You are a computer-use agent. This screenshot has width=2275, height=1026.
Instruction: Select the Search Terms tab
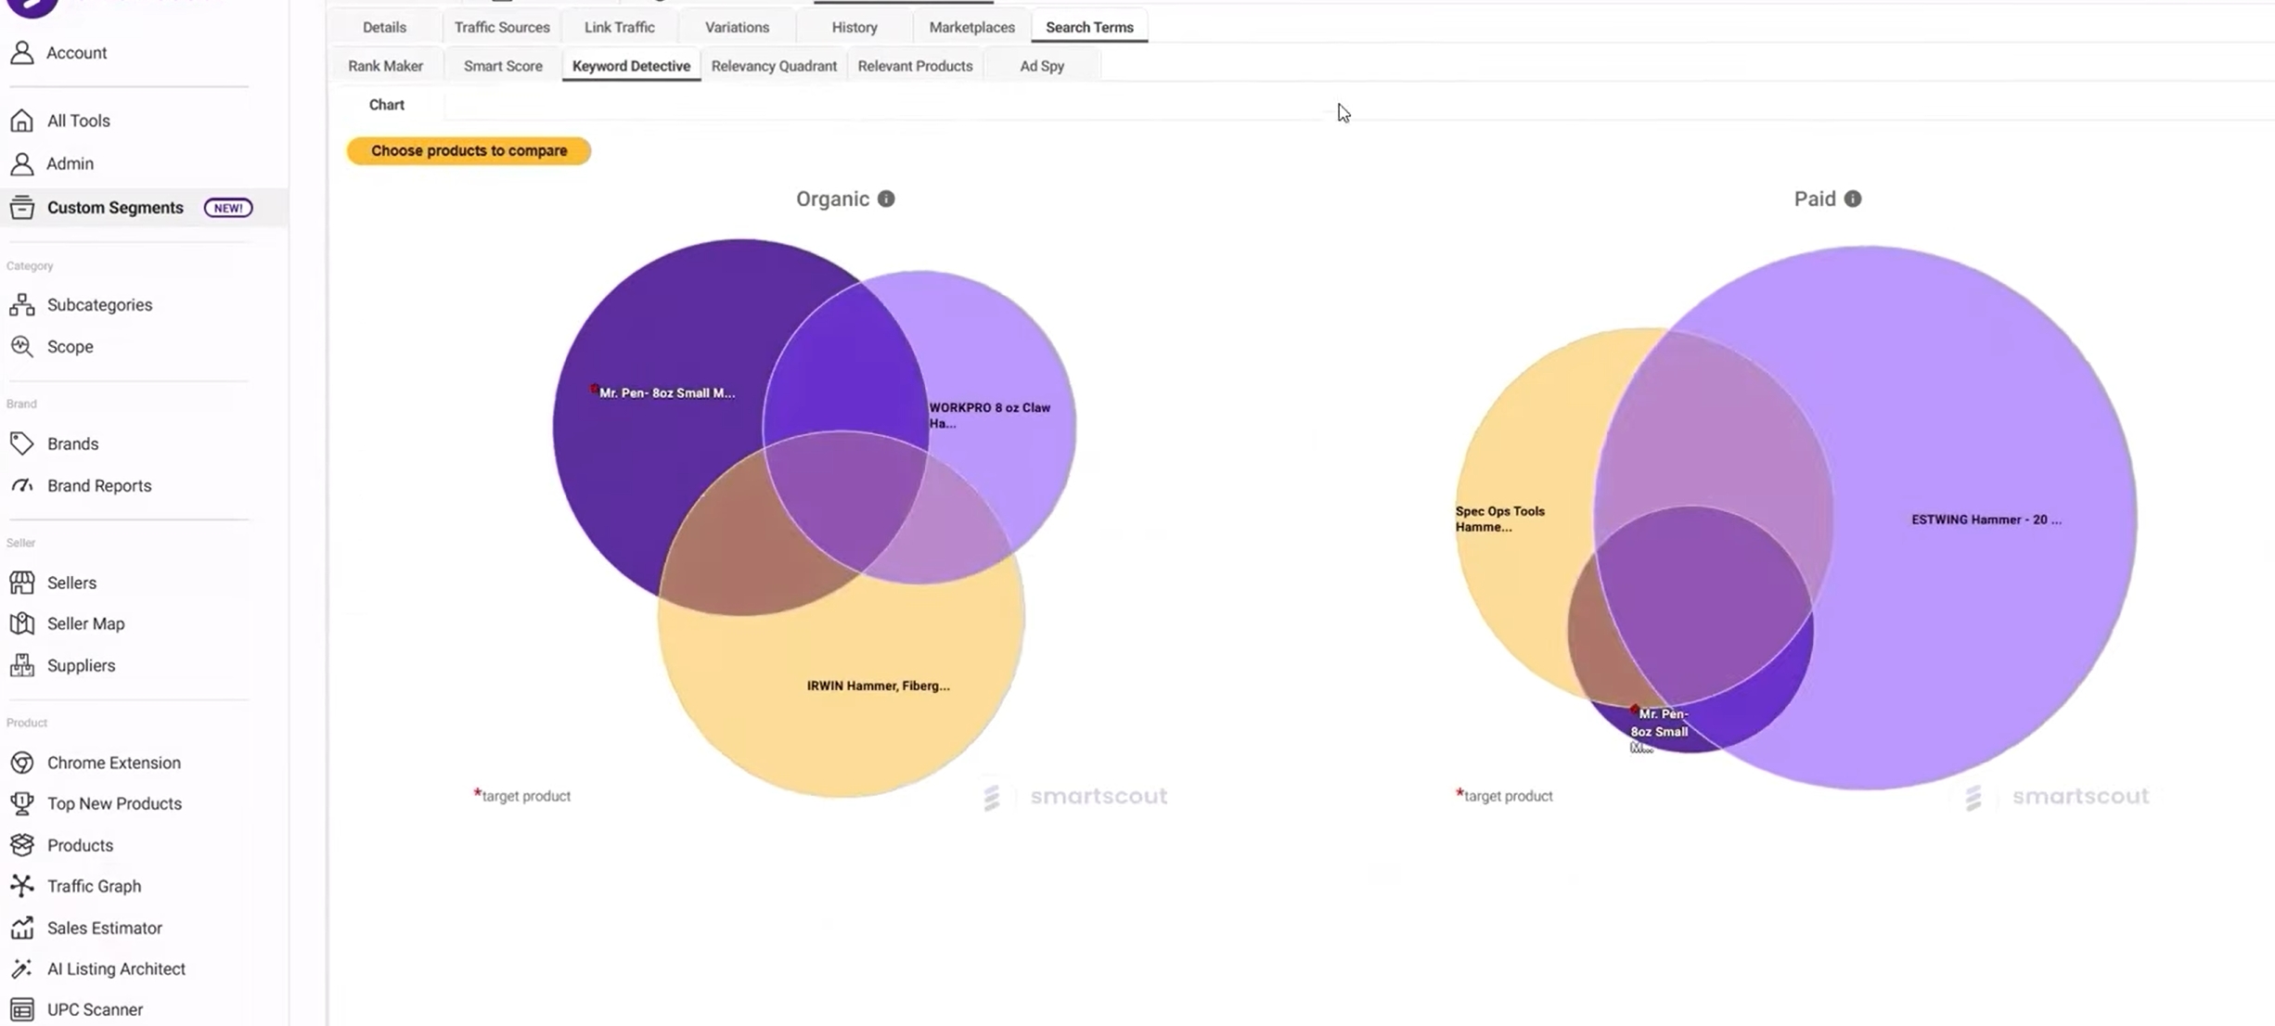point(1089,27)
